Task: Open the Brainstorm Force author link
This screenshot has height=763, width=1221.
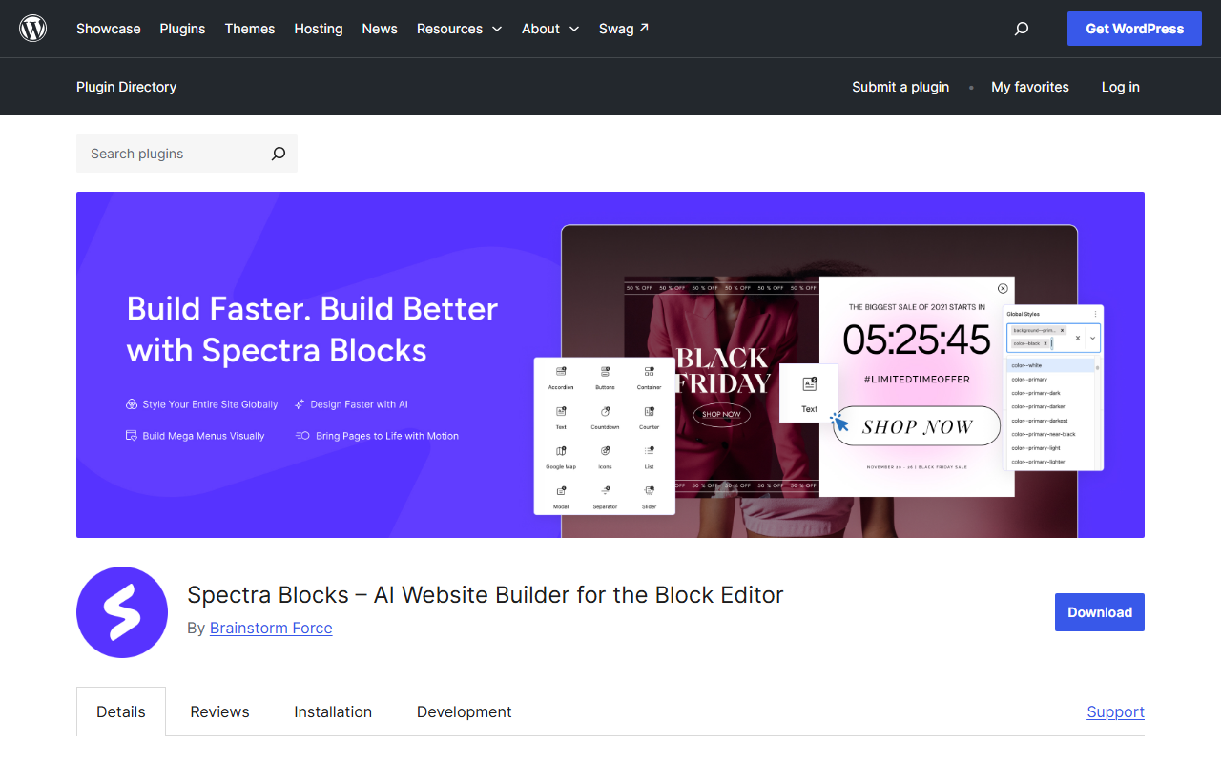Action: [271, 628]
